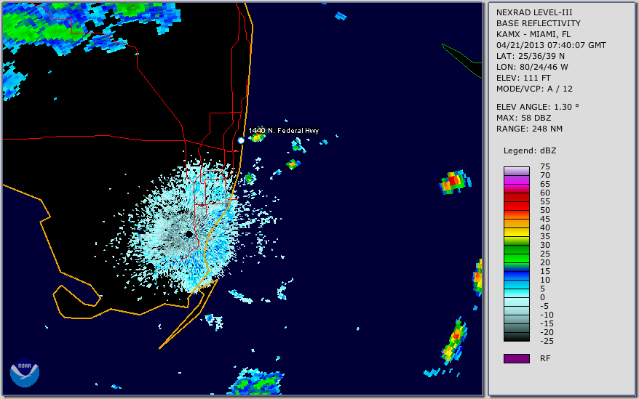This screenshot has width=639, height=399.
Task: Select the black radar site dot
Action: tap(189, 234)
